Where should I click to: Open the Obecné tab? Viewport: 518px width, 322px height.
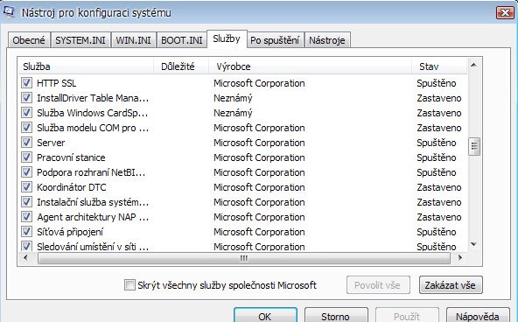pos(29,40)
